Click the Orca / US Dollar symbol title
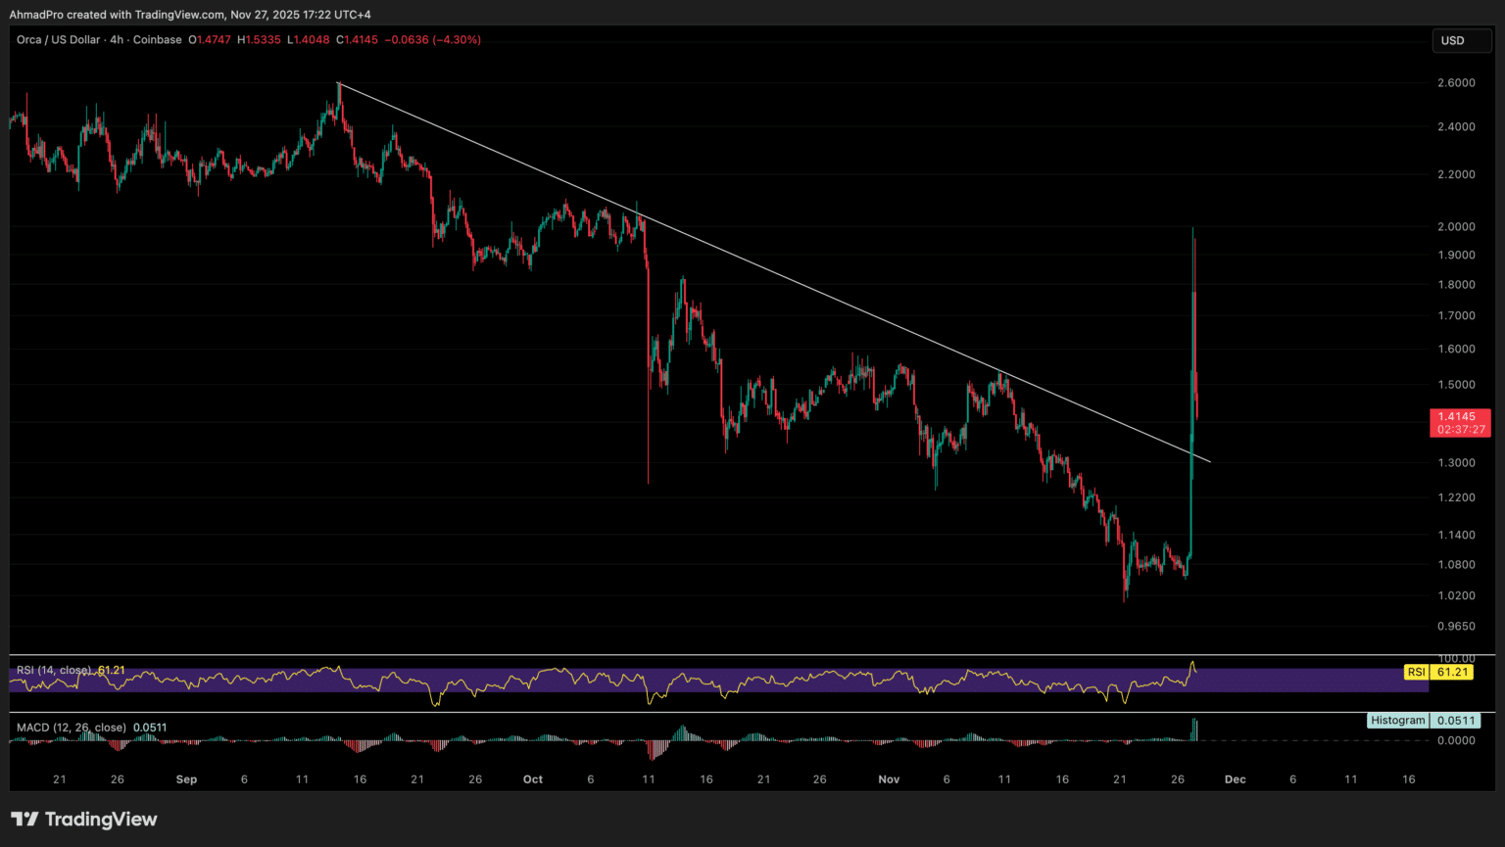The image size is (1505, 847). (x=58, y=40)
